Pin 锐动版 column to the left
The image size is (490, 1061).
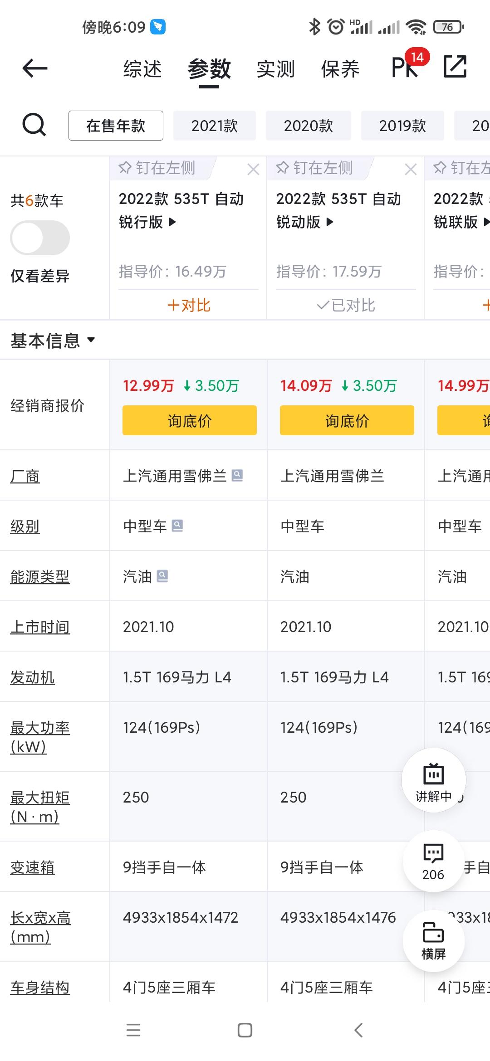click(314, 168)
